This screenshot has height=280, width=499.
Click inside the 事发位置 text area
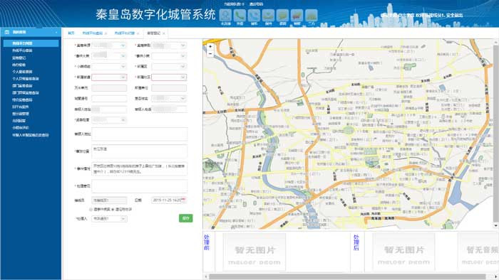tap(140, 151)
